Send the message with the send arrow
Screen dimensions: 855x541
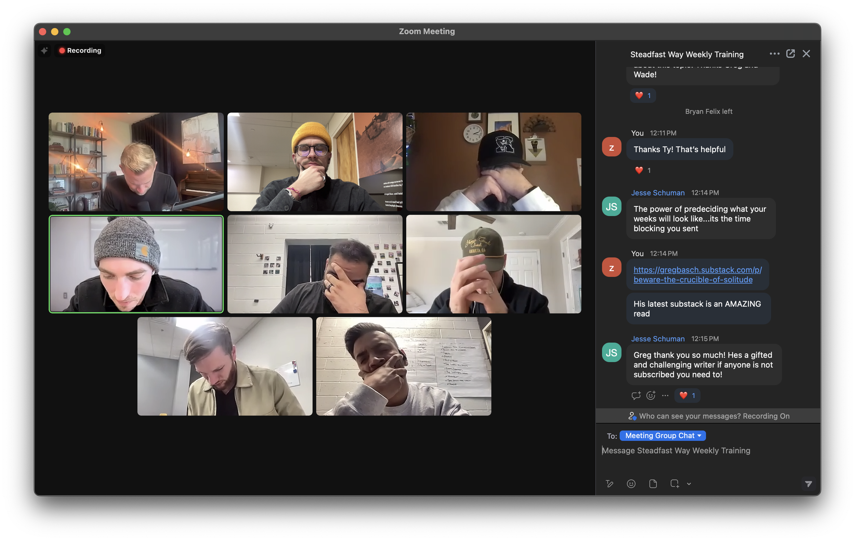(x=808, y=484)
